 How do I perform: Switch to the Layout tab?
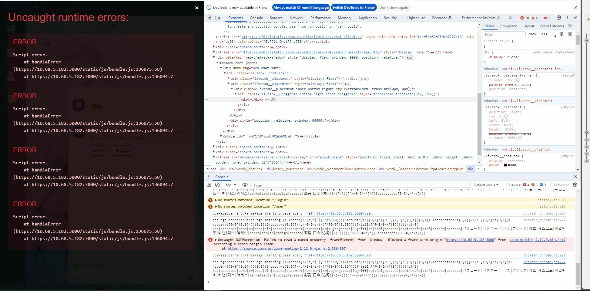click(529, 26)
